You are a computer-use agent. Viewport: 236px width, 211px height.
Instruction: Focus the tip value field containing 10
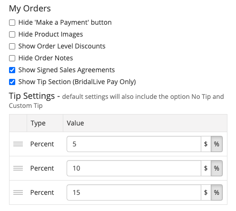pyautogui.click(x=134, y=168)
